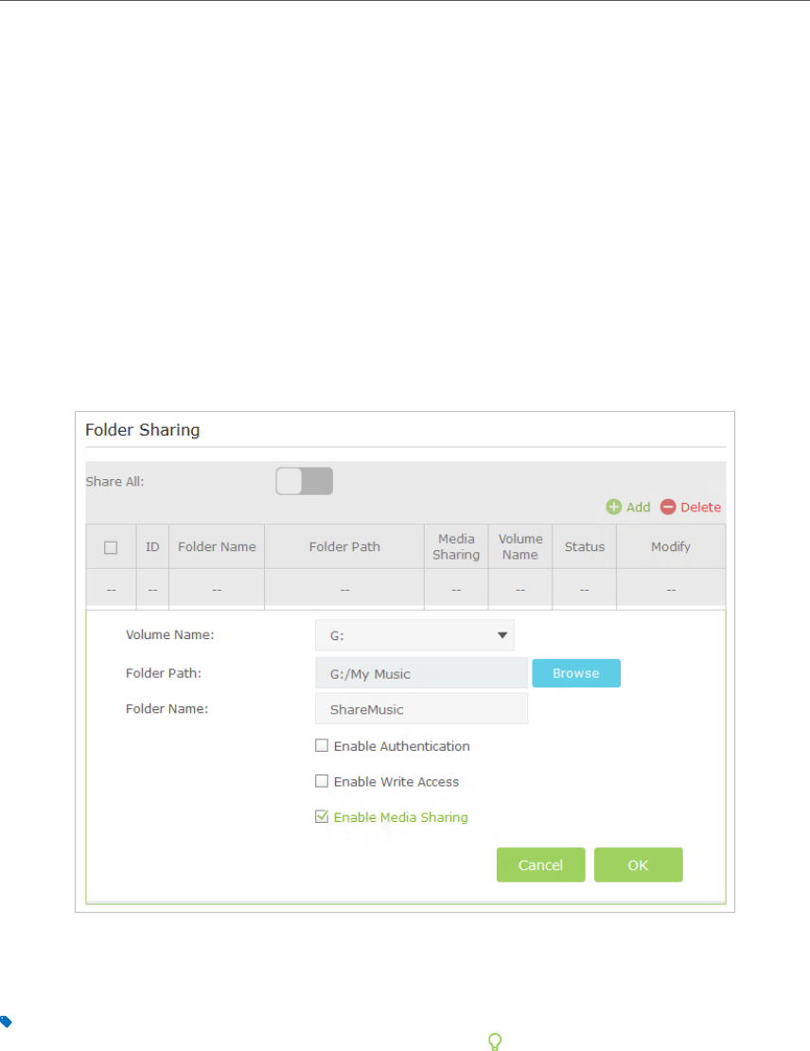Tick the Enable Write Access checkbox
Image resolution: width=810 pixels, height=1051 pixels.
[x=322, y=781]
